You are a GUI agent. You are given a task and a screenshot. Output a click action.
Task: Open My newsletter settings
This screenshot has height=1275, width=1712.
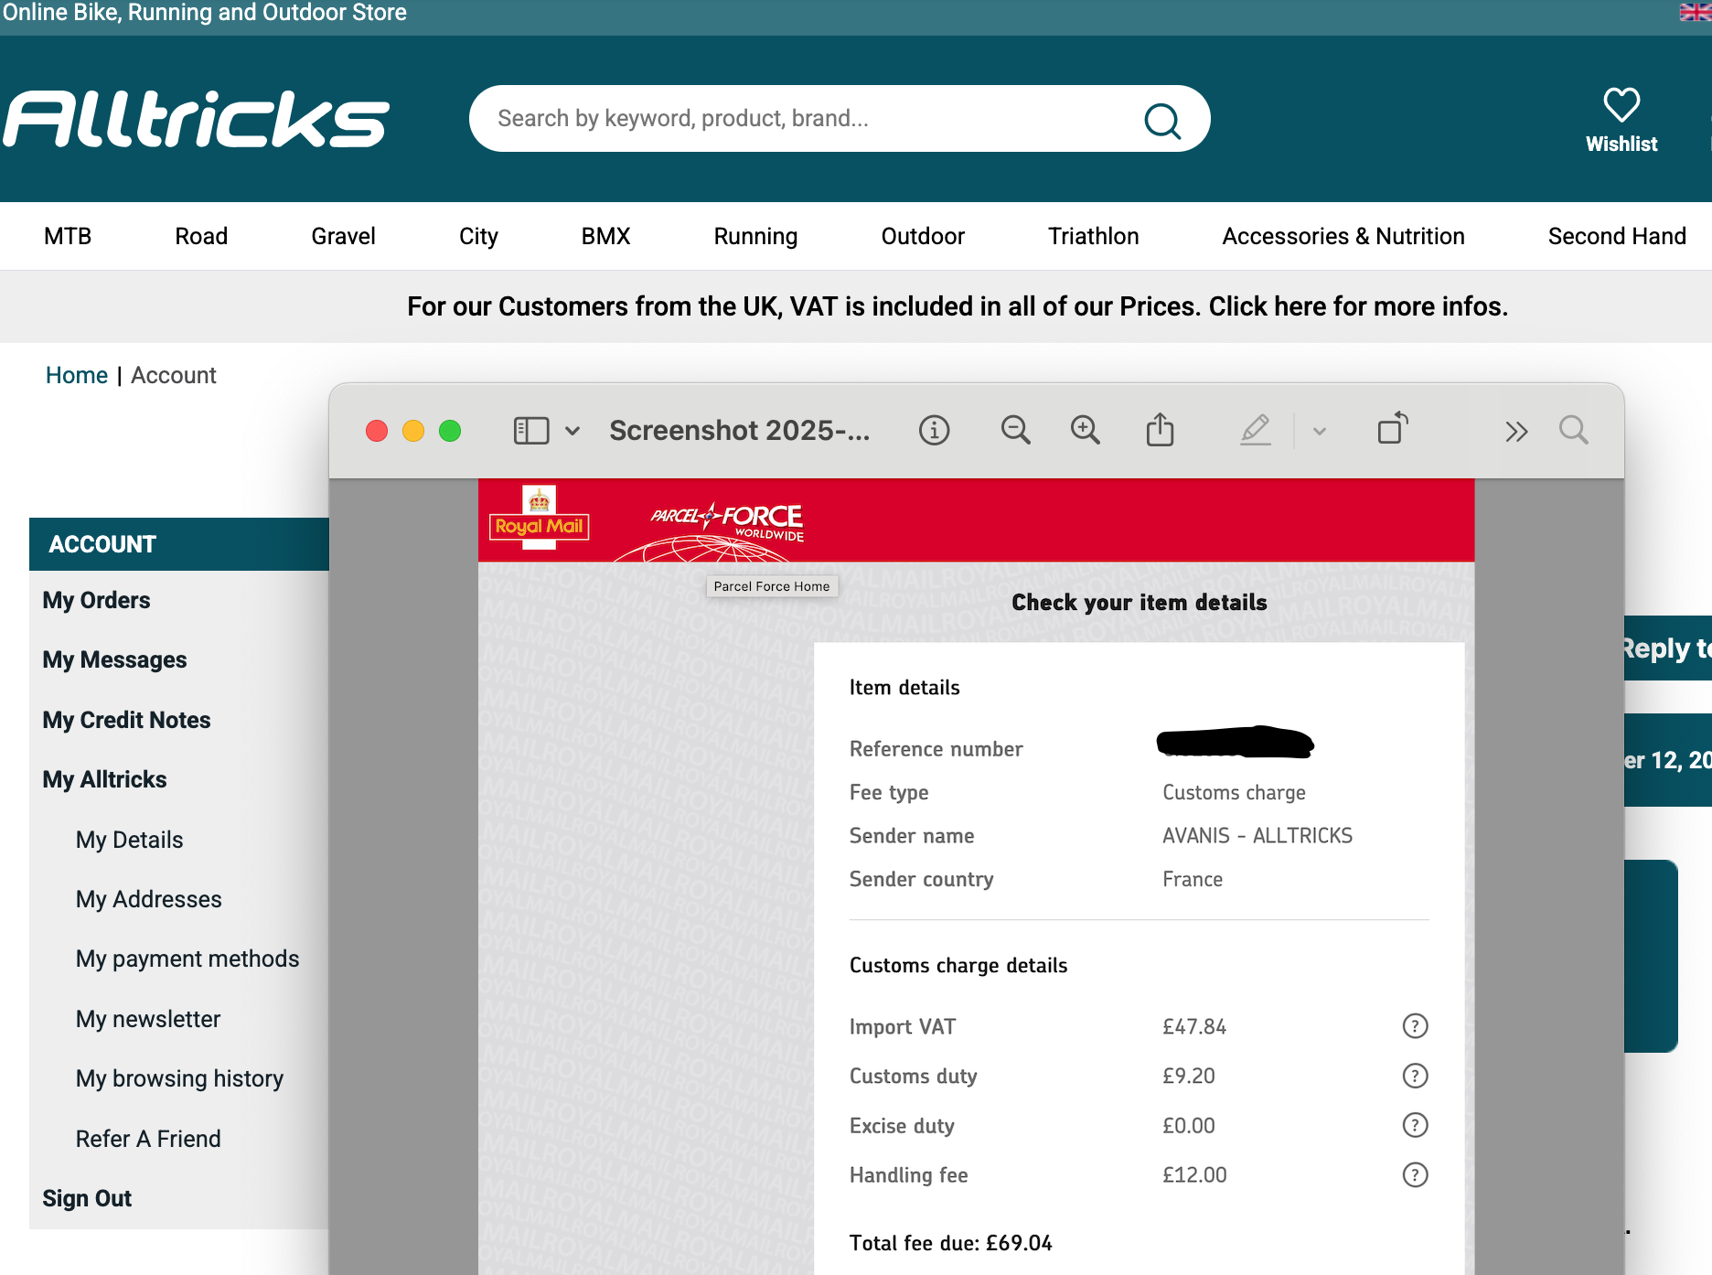point(148,1019)
